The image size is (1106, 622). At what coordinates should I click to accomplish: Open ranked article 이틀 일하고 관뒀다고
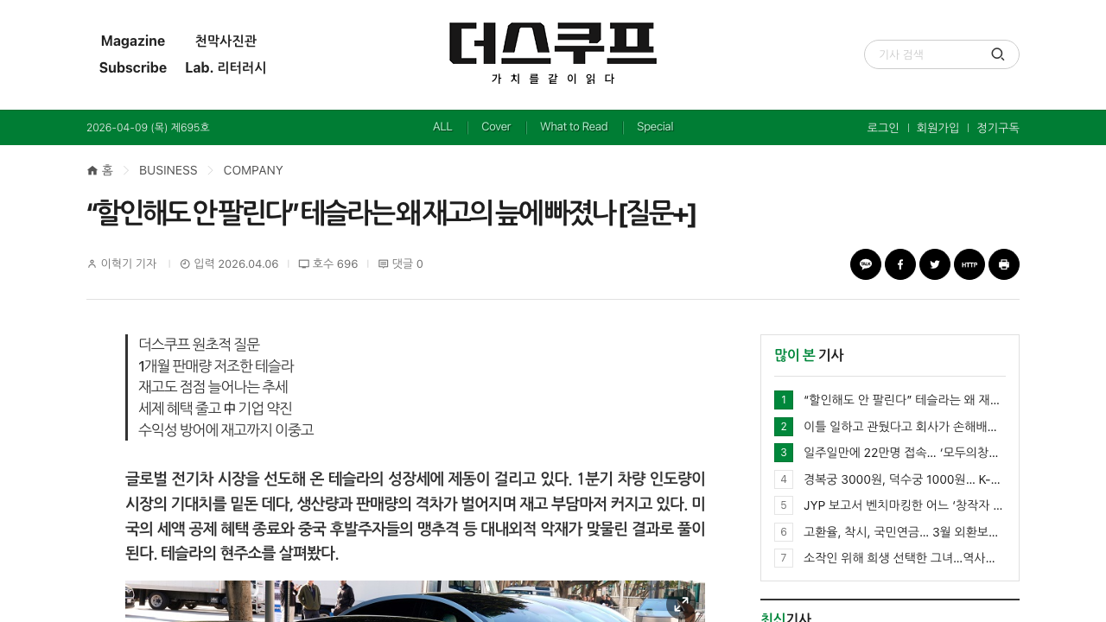point(900,426)
